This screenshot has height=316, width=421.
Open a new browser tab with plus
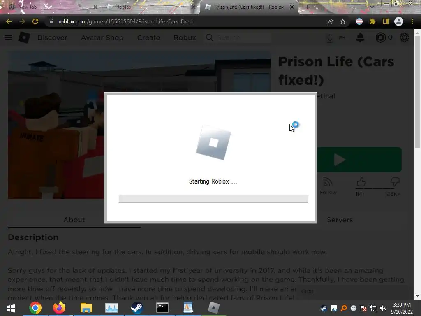(x=308, y=7)
